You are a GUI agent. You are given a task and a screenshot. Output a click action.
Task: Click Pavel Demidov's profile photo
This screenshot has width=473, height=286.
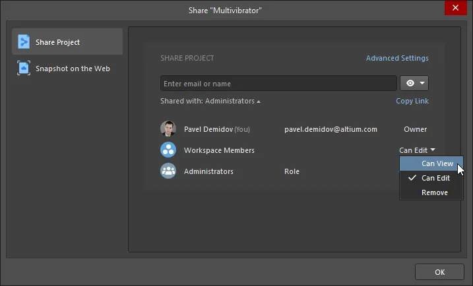point(168,129)
